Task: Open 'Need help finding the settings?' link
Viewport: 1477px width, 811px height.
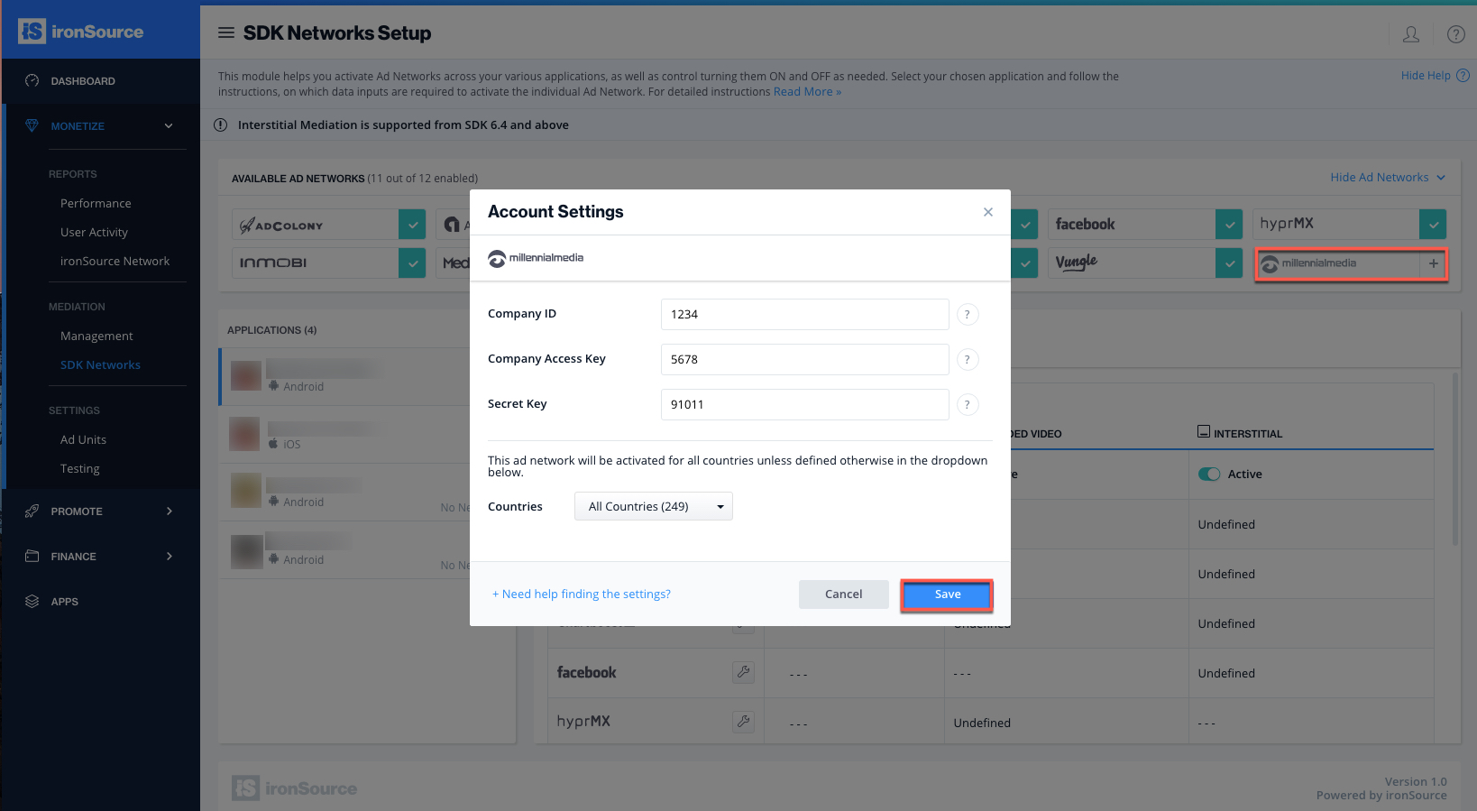Action: pos(582,594)
